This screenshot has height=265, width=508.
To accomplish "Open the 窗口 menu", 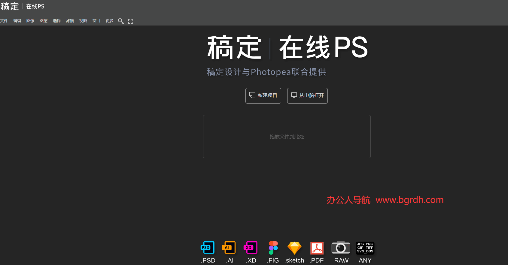I will [96, 21].
